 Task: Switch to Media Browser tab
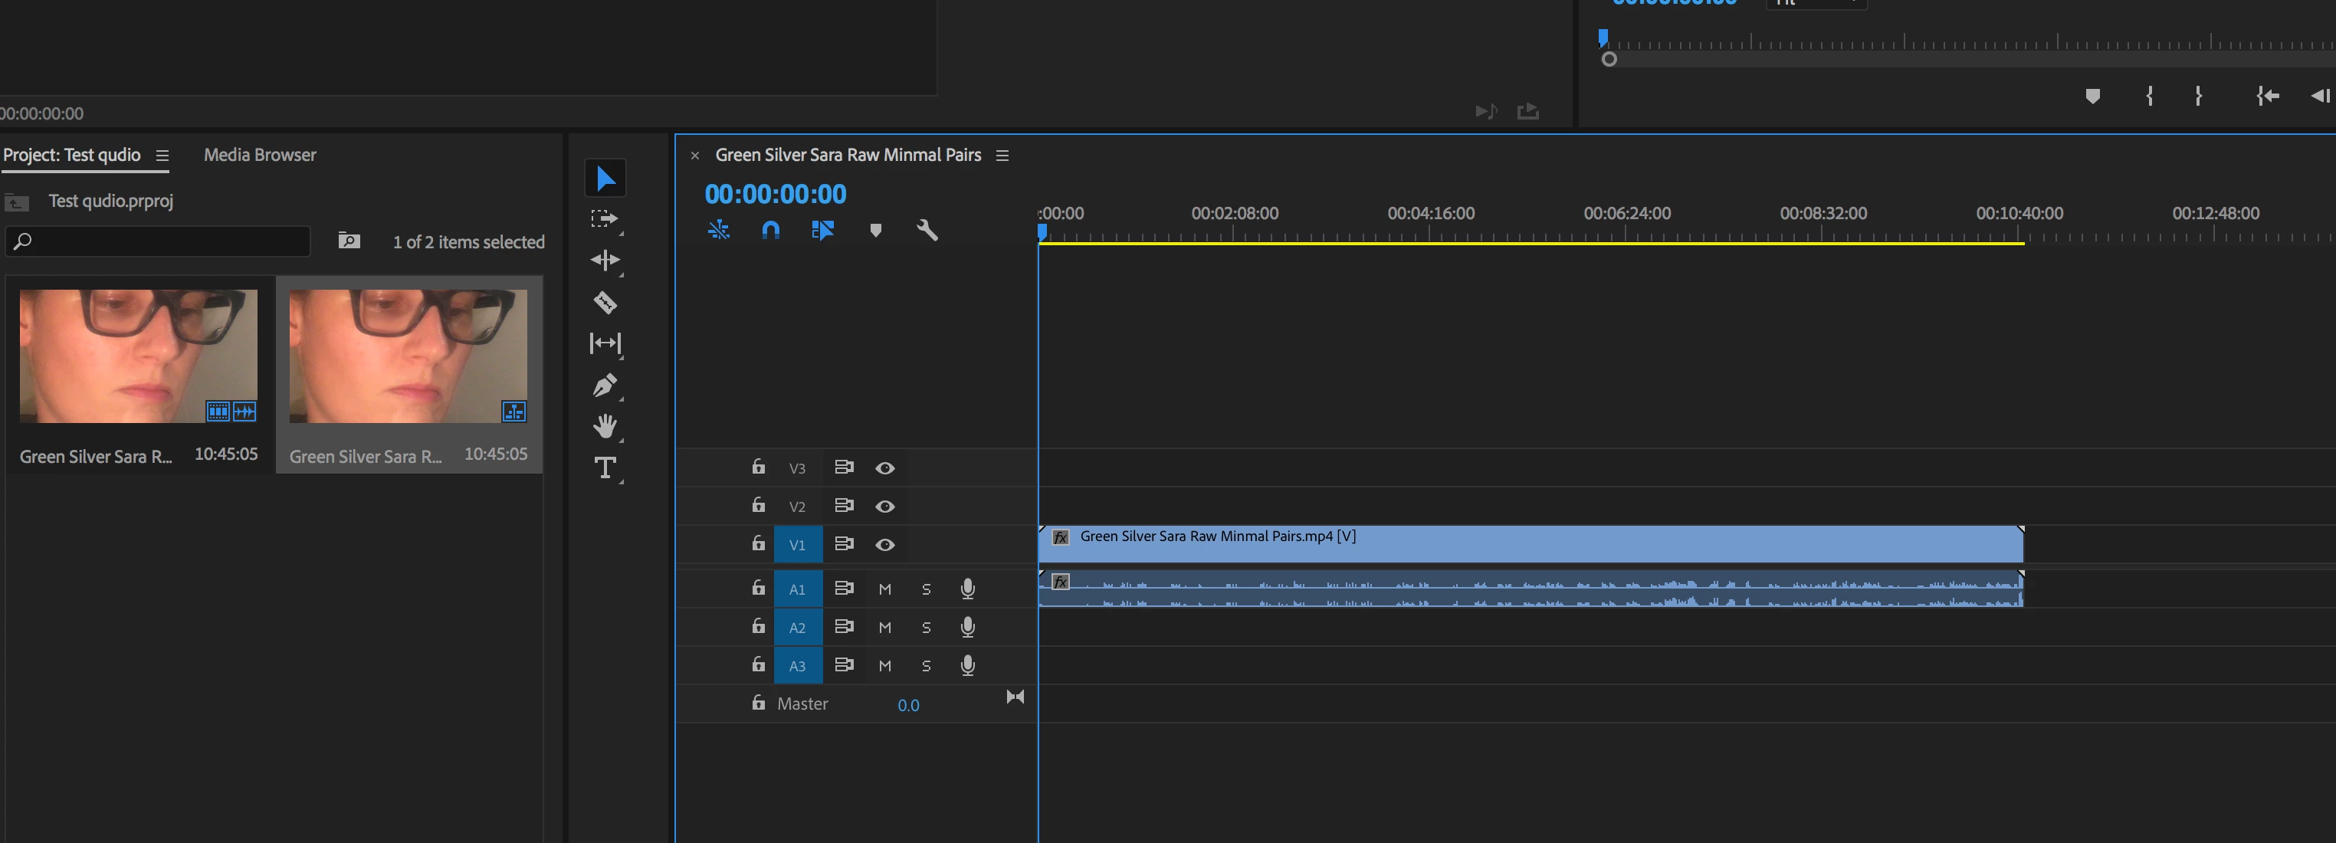(259, 155)
